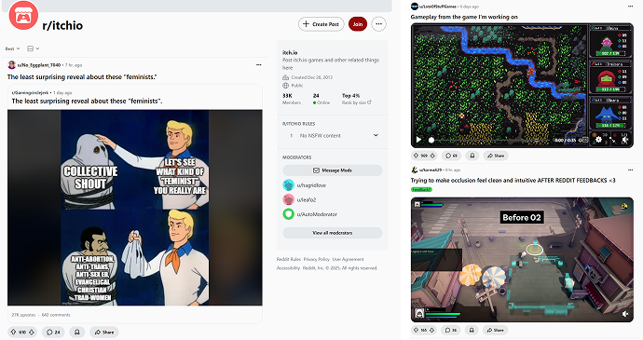Open the feed layout view dropdown
This screenshot has height=340, width=643.
pos(33,48)
